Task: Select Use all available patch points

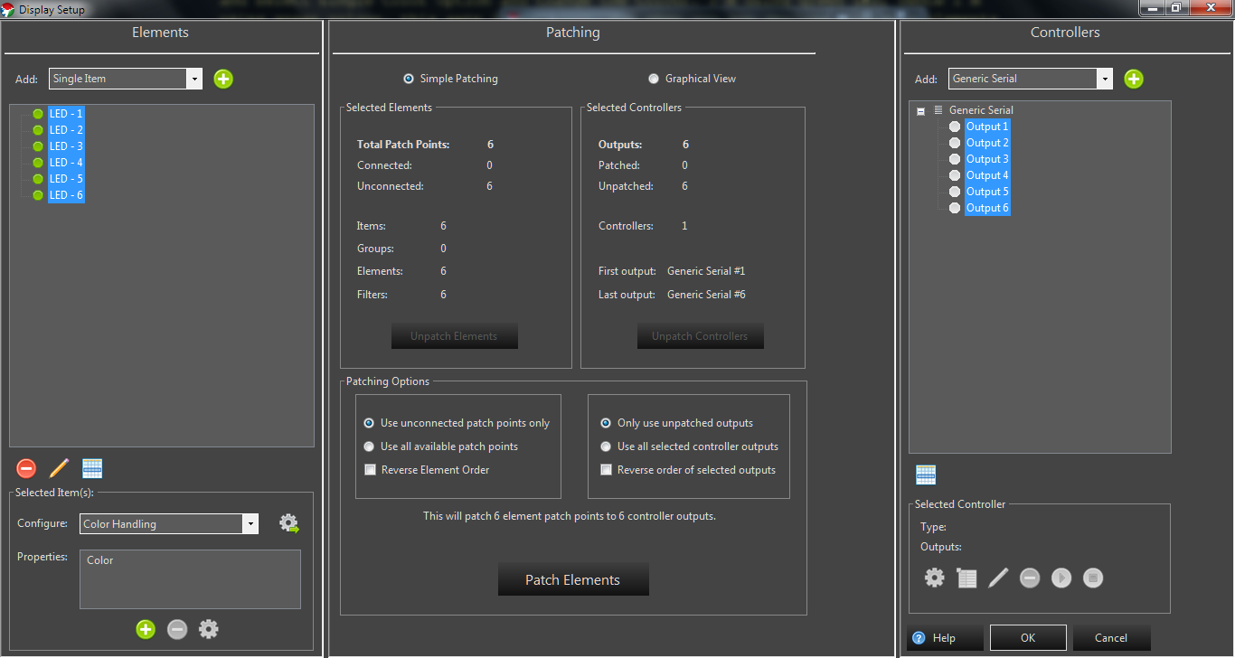Action: [x=369, y=446]
